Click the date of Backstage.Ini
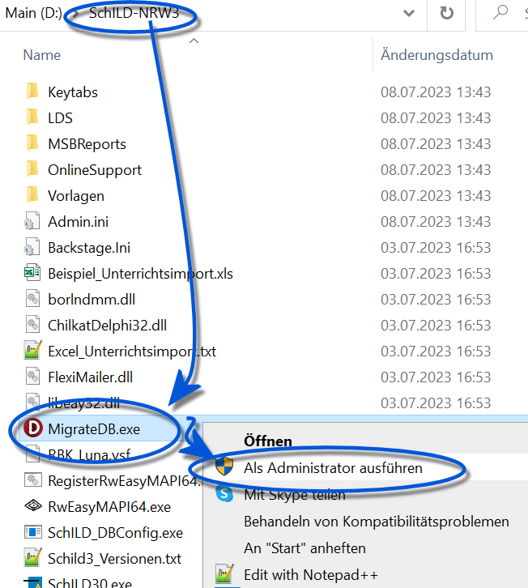Screen dimensions: 528x588 click(436, 248)
